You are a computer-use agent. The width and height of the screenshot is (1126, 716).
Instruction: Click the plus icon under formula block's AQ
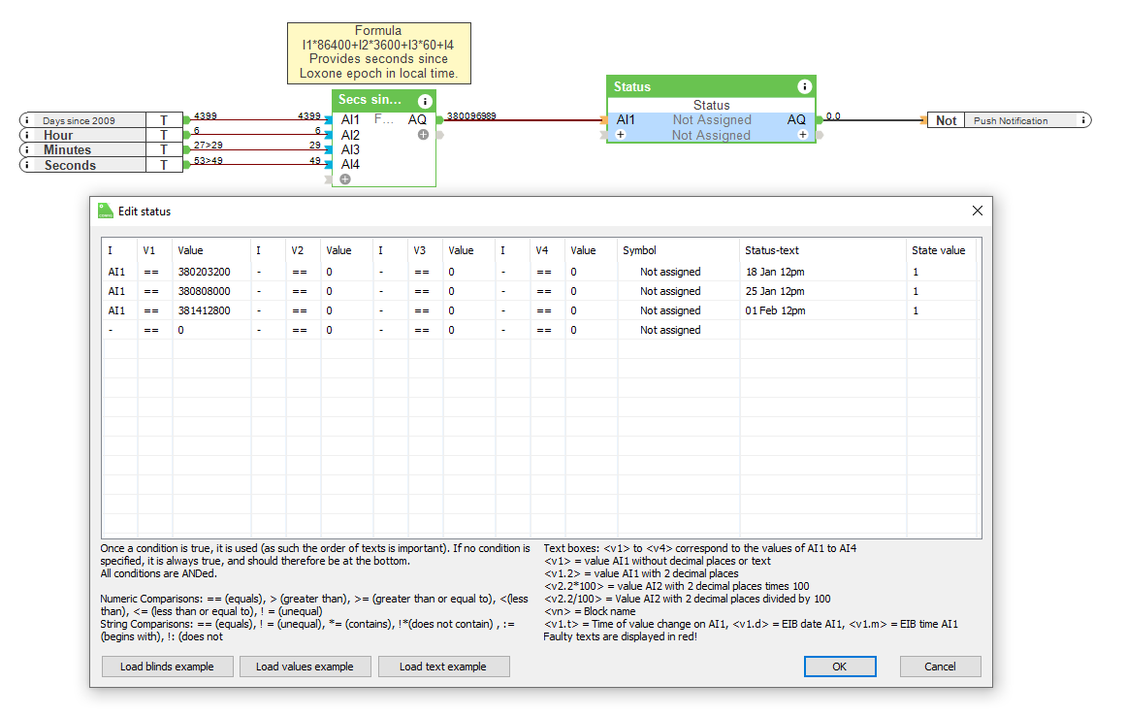(423, 135)
